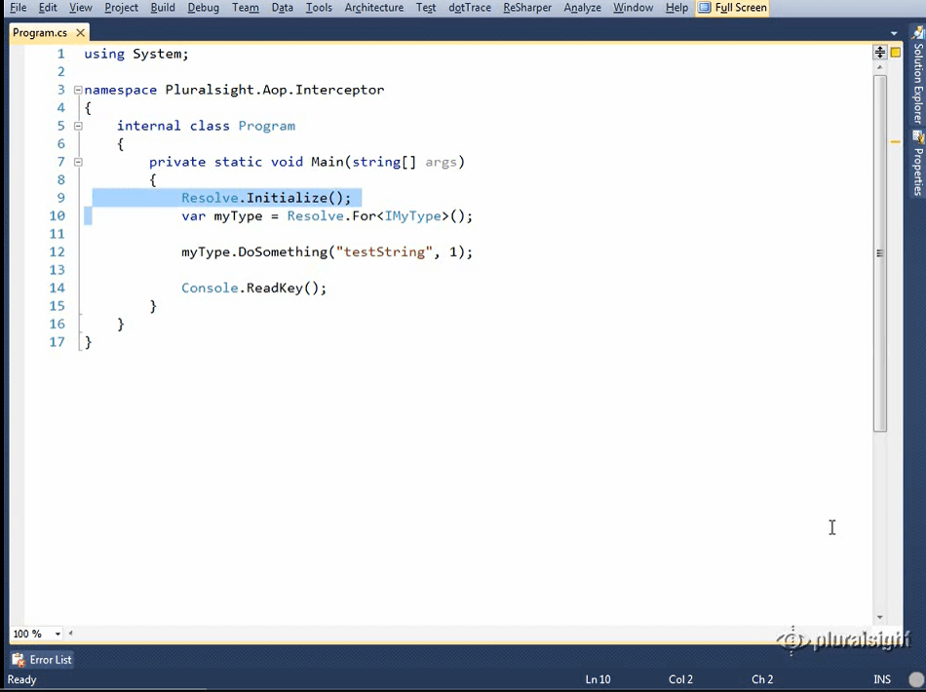This screenshot has height=692, width=926.
Task: Open the Analyze menu
Action: pos(582,8)
